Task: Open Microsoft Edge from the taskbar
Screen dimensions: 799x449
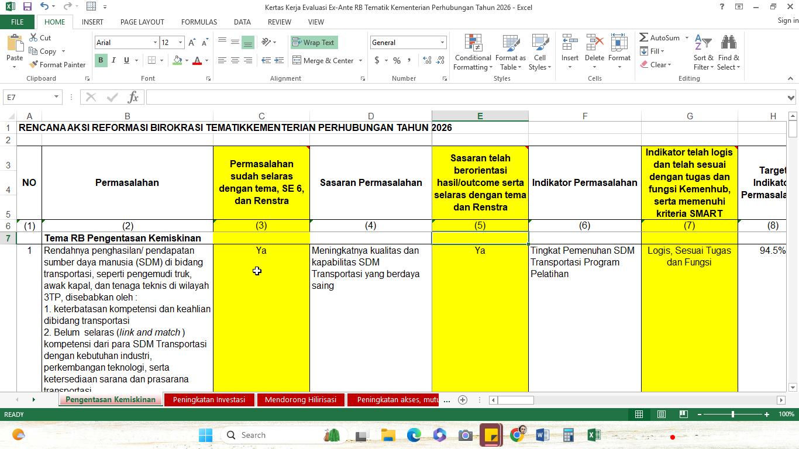Action: [x=414, y=435]
